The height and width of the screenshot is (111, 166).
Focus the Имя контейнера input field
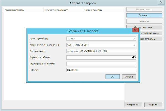pos(101,51)
